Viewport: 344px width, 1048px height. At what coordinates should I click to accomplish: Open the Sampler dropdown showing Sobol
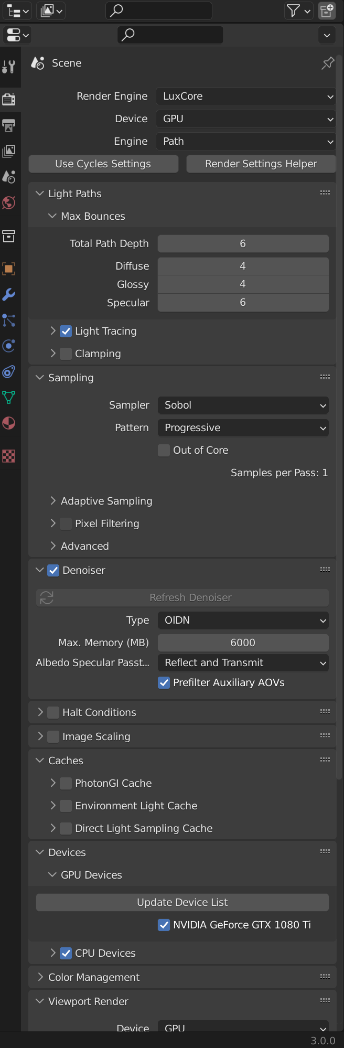[243, 405]
